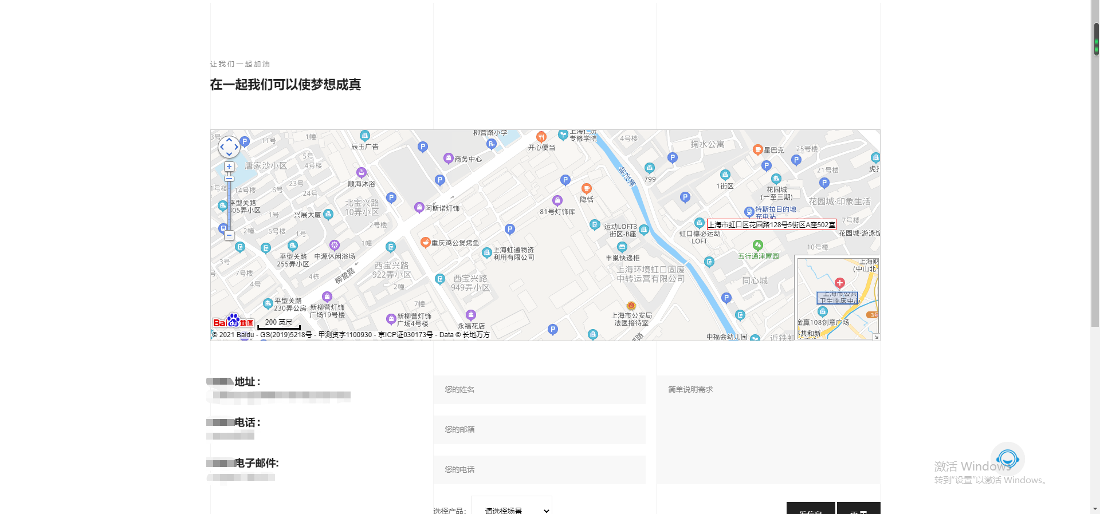This screenshot has width=1100, height=514.
Task: Select the 花园城 residence marker
Action: [776, 179]
